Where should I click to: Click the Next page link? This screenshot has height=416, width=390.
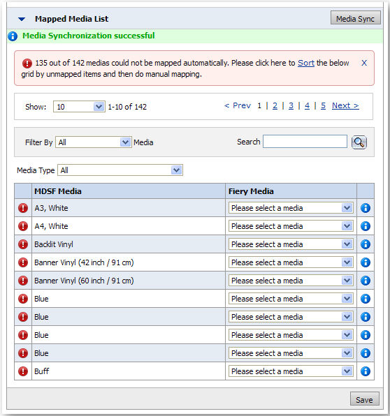(345, 105)
